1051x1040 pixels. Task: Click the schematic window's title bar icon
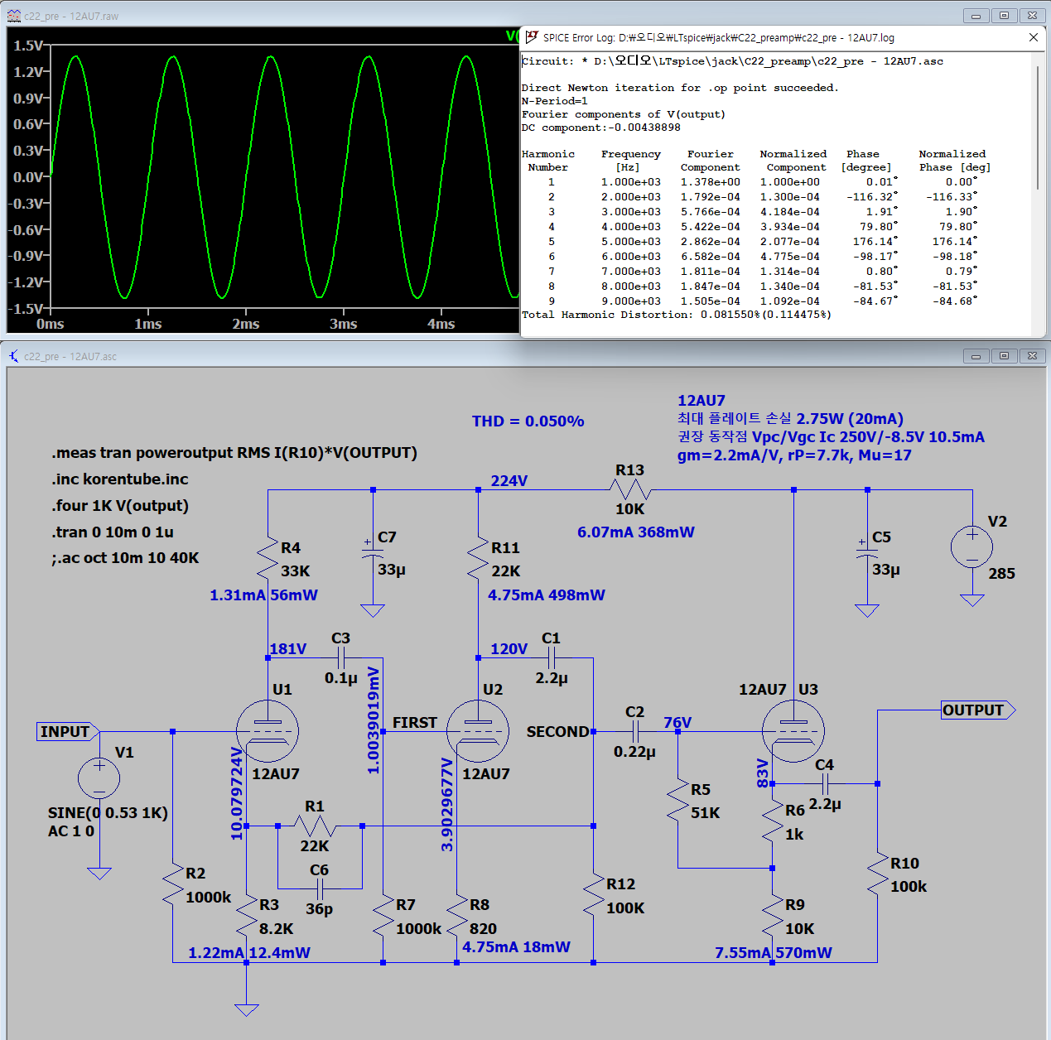coord(14,356)
